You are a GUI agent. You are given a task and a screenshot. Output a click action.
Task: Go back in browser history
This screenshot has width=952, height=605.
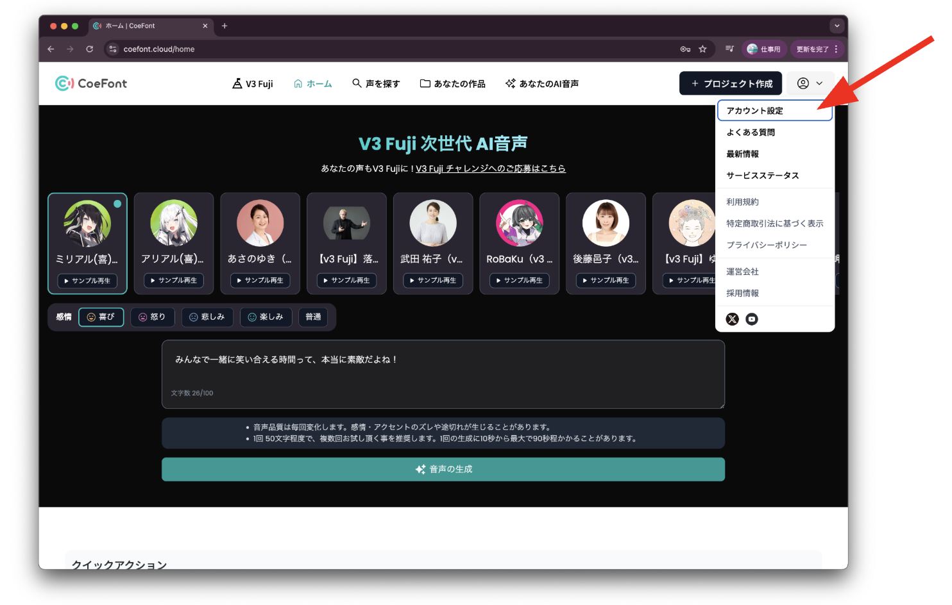coord(51,49)
